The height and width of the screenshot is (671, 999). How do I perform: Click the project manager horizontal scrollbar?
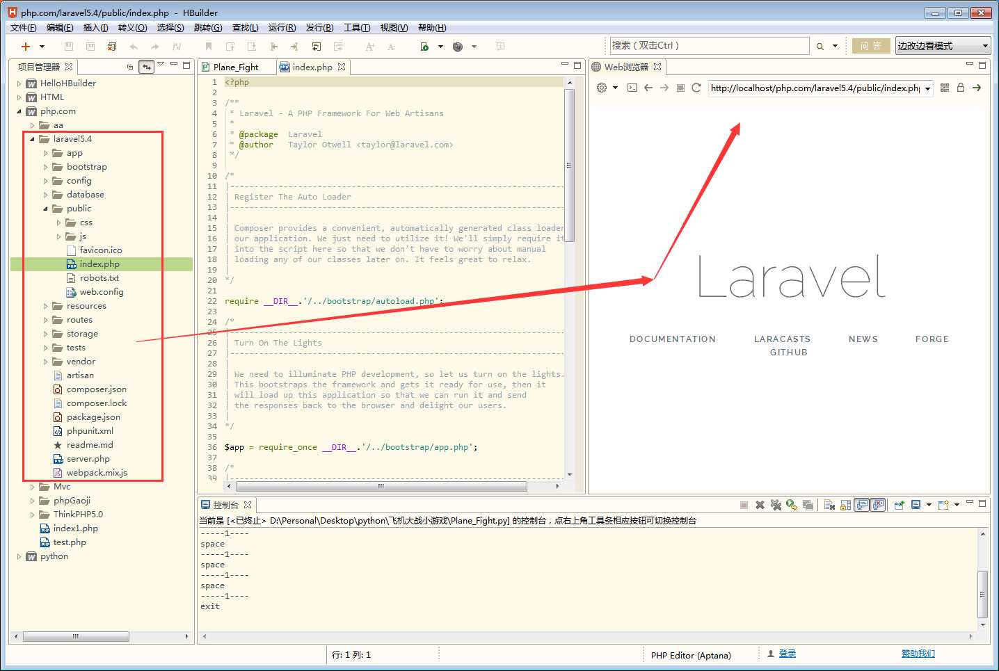(x=76, y=636)
